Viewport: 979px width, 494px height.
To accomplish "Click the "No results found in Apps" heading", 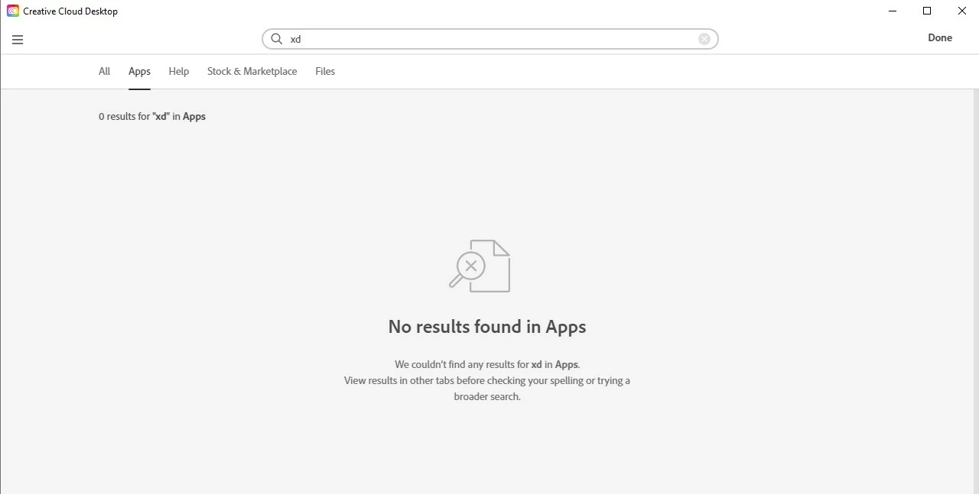I will [x=487, y=327].
